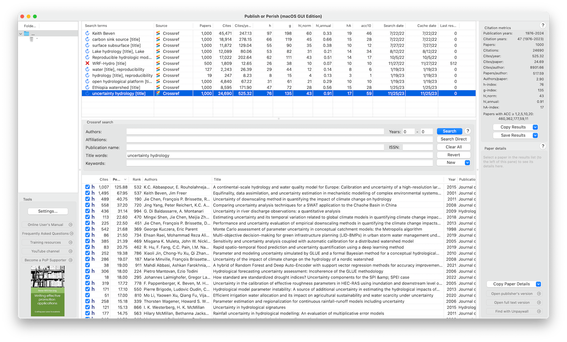
Task: Click the trash icon in folders tree
Action: 32,39
